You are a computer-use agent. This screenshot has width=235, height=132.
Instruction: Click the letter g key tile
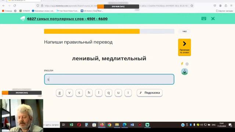[x=59, y=93]
